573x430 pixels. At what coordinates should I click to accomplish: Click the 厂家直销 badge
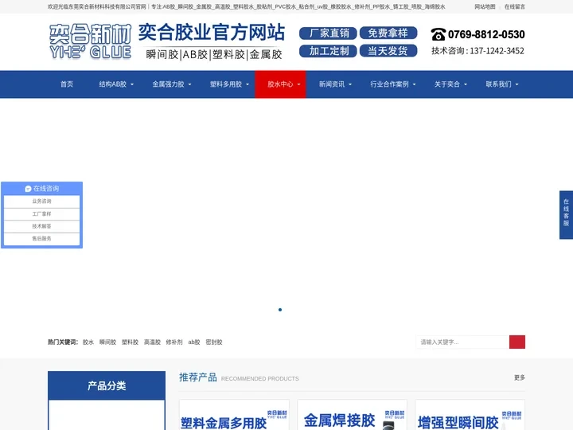[328, 33]
